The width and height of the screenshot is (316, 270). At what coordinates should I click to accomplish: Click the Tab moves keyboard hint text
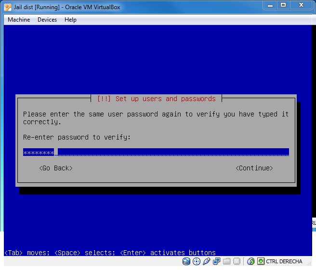[110, 253]
